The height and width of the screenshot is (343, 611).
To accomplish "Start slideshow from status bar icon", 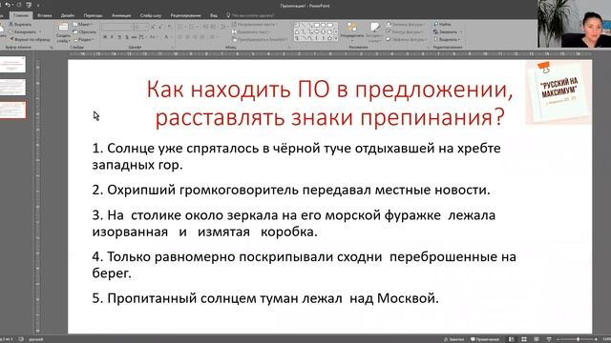I will [549, 339].
